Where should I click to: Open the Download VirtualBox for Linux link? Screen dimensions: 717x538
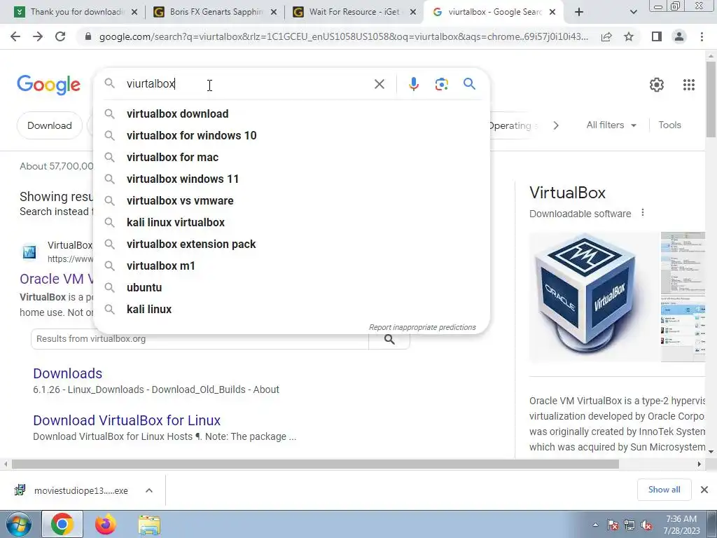pos(127,420)
